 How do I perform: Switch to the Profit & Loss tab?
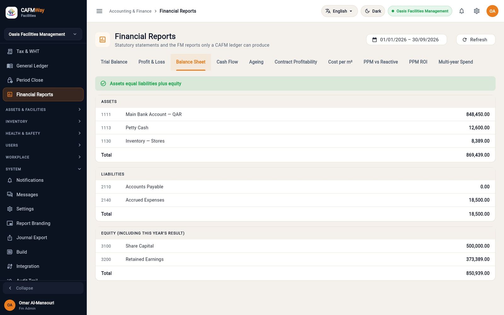(x=152, y=62)
